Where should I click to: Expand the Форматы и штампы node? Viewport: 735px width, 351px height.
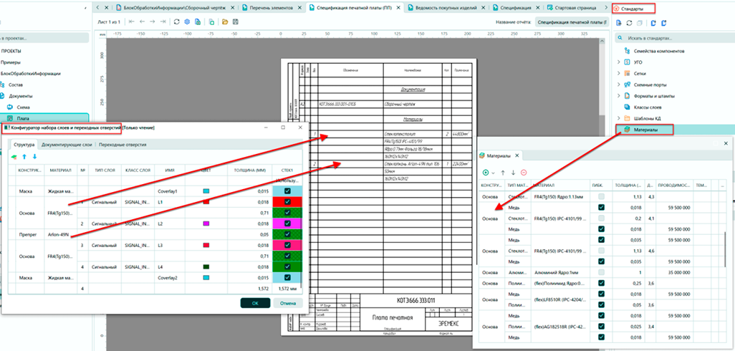click(619, 95)
